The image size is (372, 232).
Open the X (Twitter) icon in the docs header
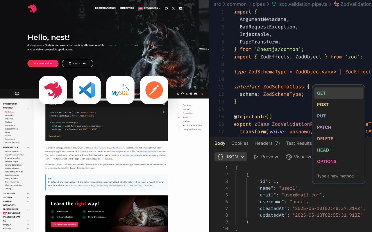click(178, 94)
